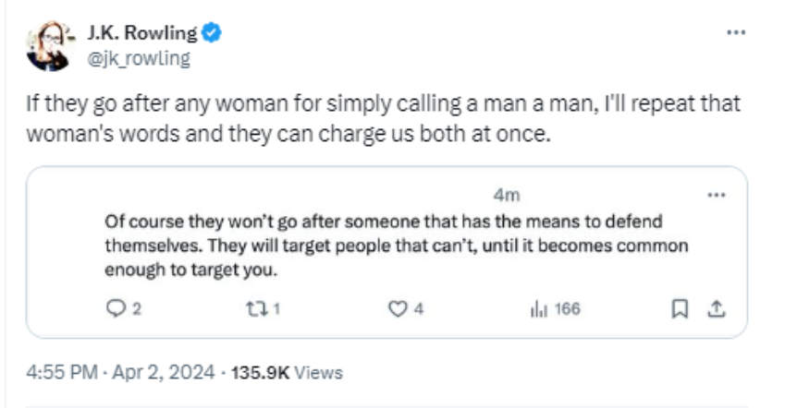This screenshot has width=785, height=408.
Task: Click the like count of 4
Action: [x=419, y=309]
